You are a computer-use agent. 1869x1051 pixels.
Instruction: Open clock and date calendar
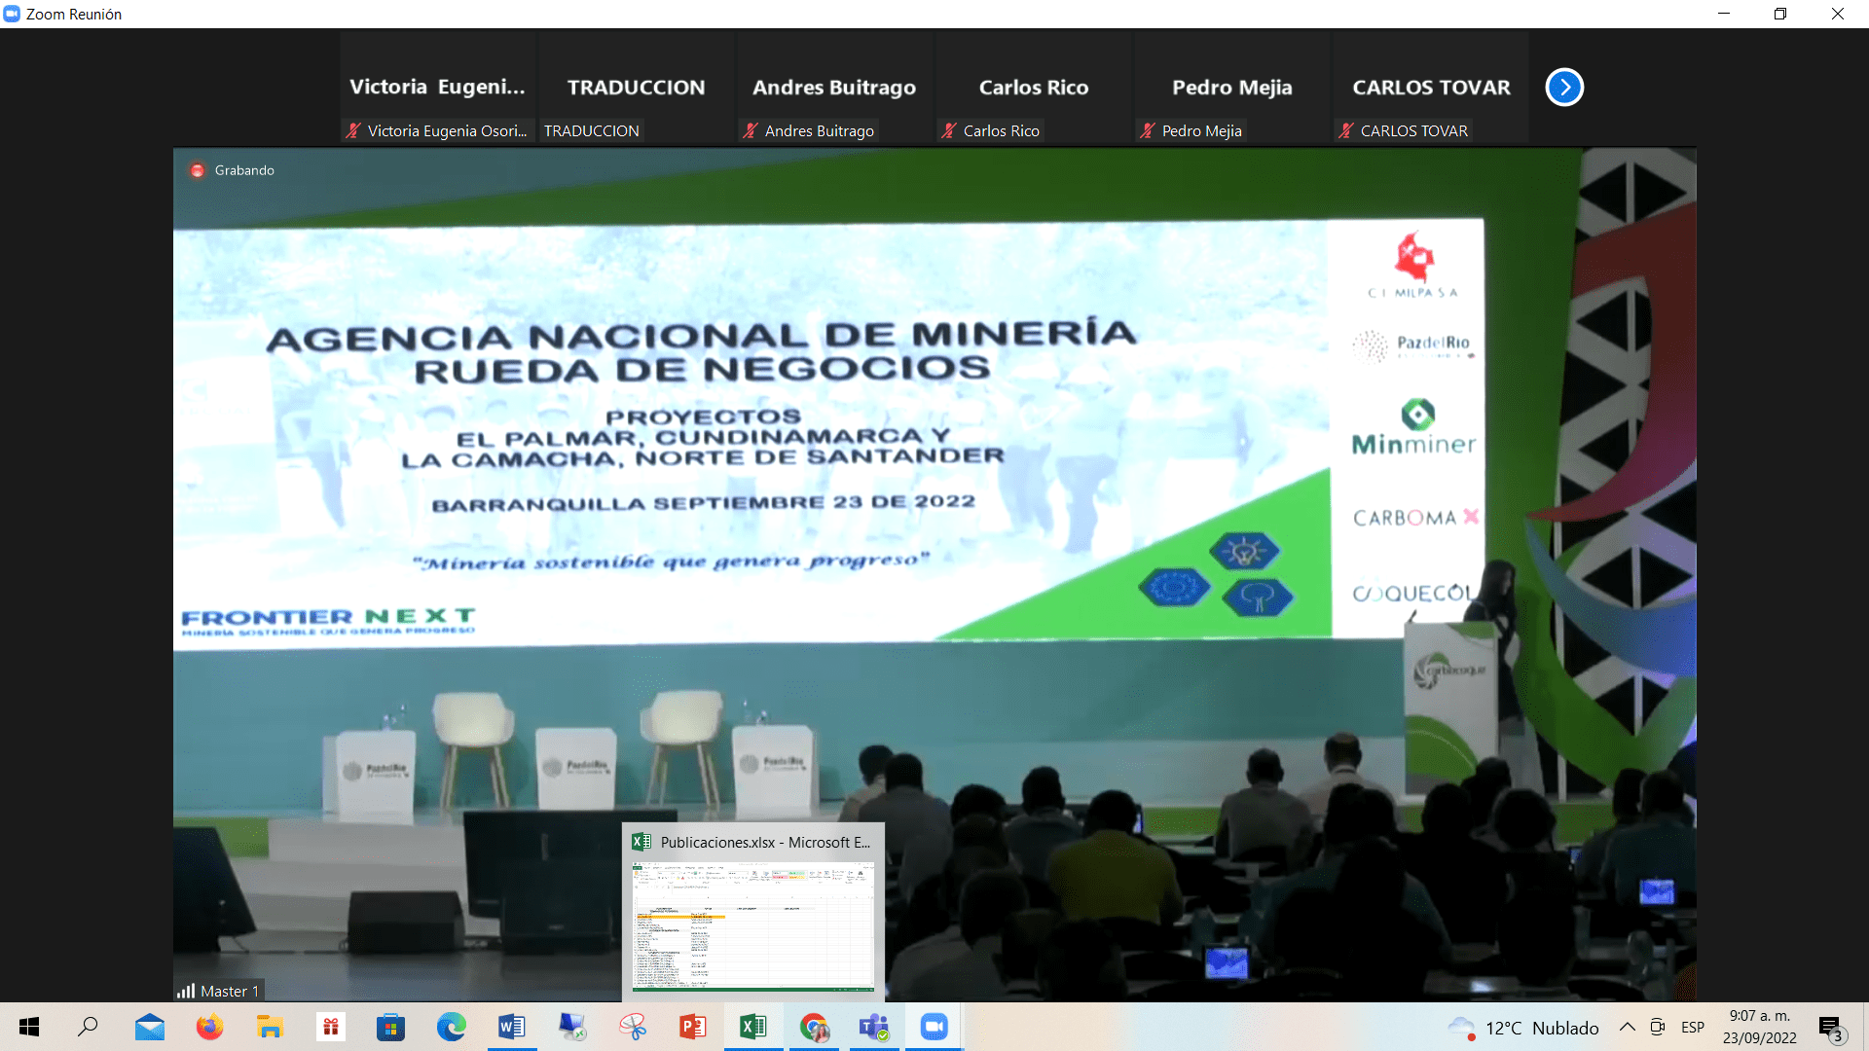point(1760,1027)
